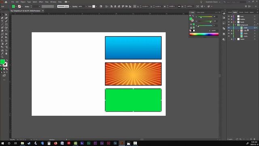Switch to the Color Guide tab
The width and height of the screenshot is (259, 146).
pos(200,13)
